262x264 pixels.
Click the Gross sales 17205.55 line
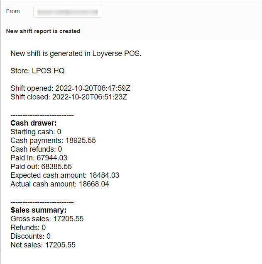pos(47,219)
